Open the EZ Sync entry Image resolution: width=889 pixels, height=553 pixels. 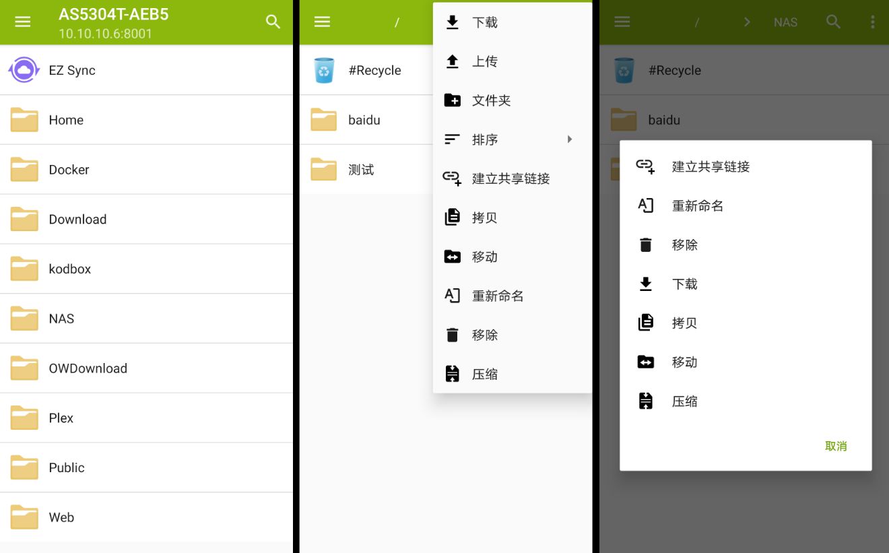146,70
